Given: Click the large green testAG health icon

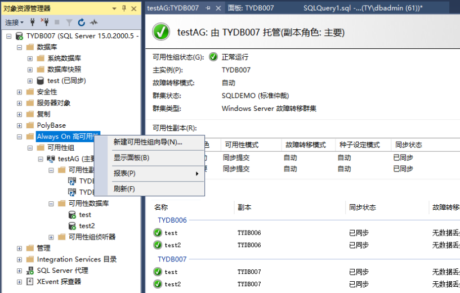Looking at the screenshot, I should click(x=161, y=31).
